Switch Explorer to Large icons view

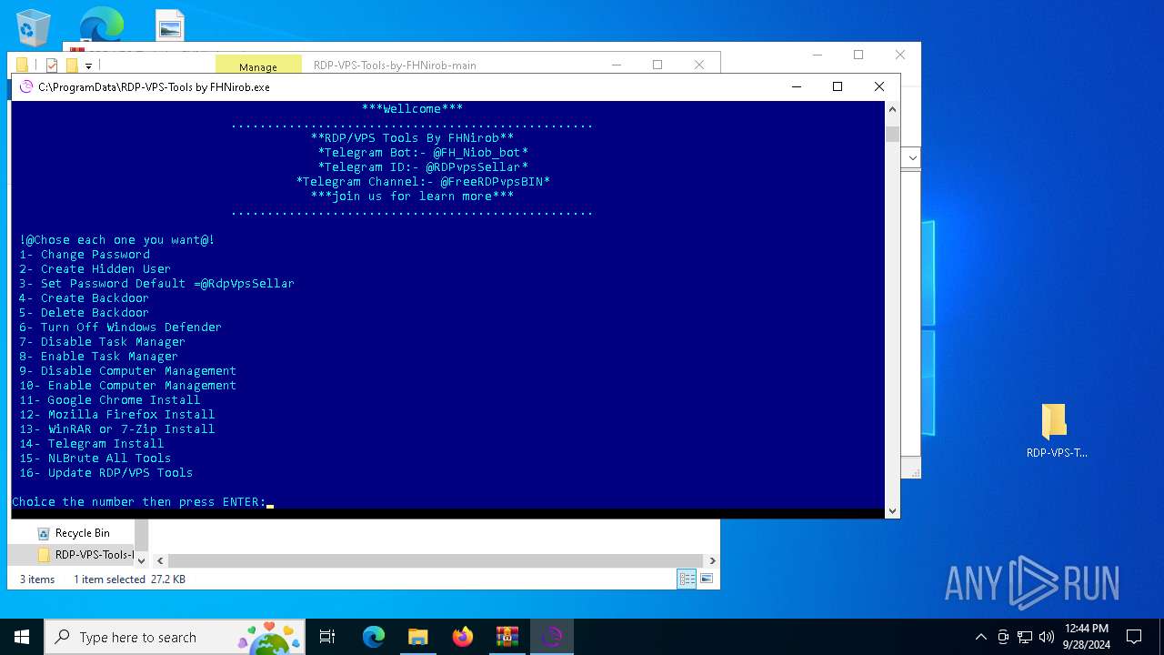(707, 579)
